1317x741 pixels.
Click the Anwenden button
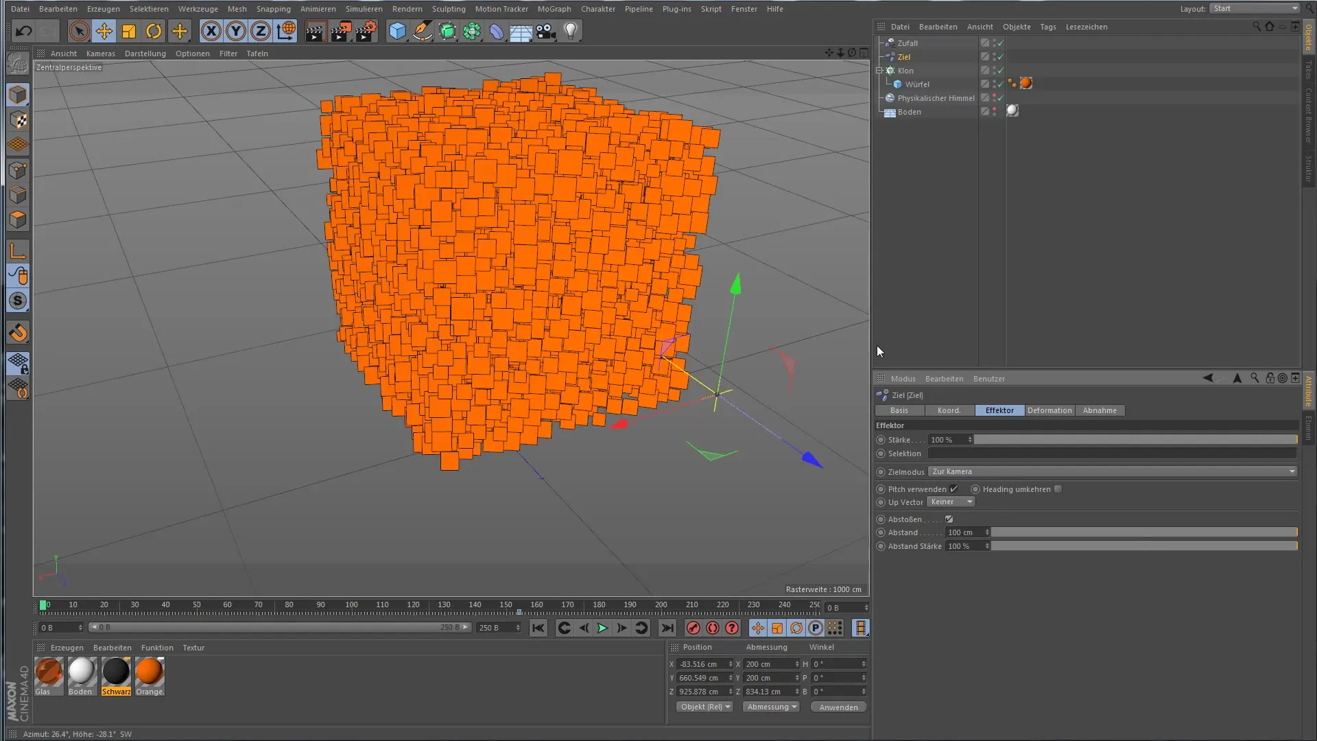click(838, 707)
